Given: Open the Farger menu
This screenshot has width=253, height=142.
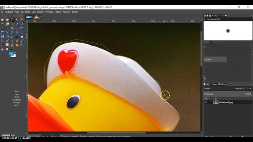Looking at the screenshot, I should click(x=40, y=12).
